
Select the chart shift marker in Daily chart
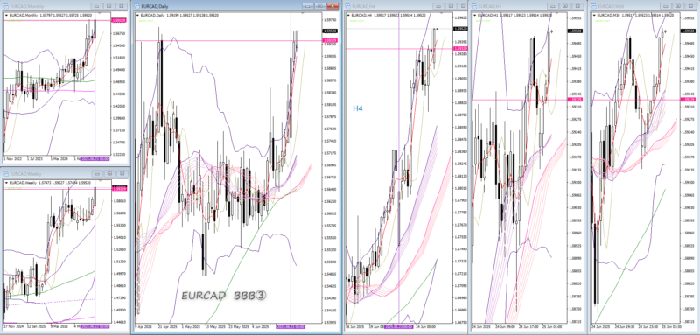point(303,14)
